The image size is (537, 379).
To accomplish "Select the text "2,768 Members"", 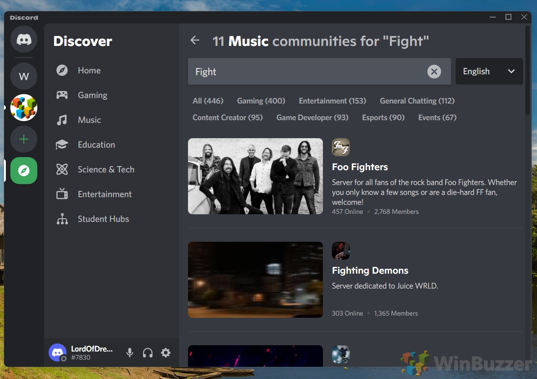I will pos(396,212).
